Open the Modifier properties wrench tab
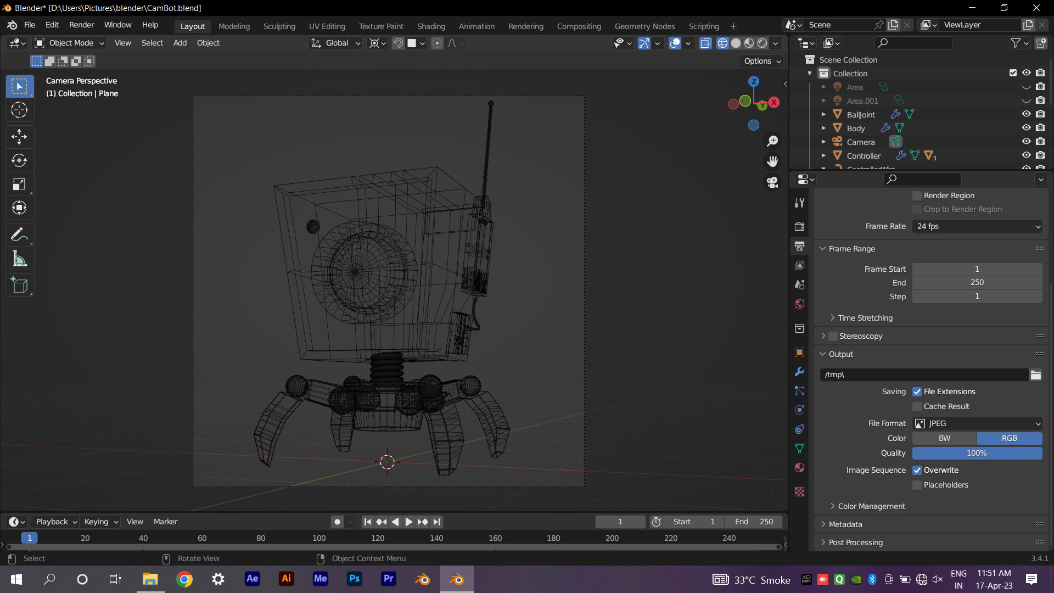The width and height of the screenshot is (1054, 593). click(x=799, y=372)
